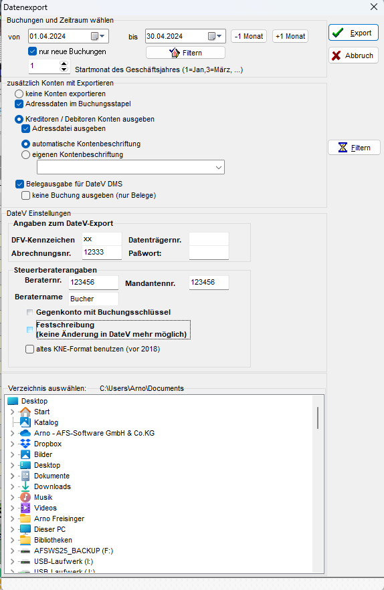384x590 pixels.
Task: Toggle 'Belegausgabe für DateV DMS' checkbox
Action: [x=19, y=184]
